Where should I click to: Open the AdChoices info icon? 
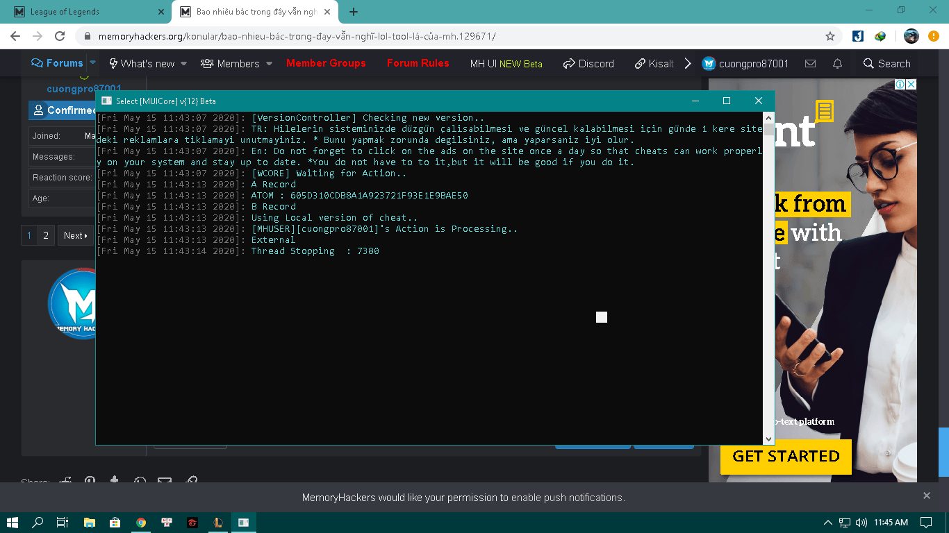point(900,84)
